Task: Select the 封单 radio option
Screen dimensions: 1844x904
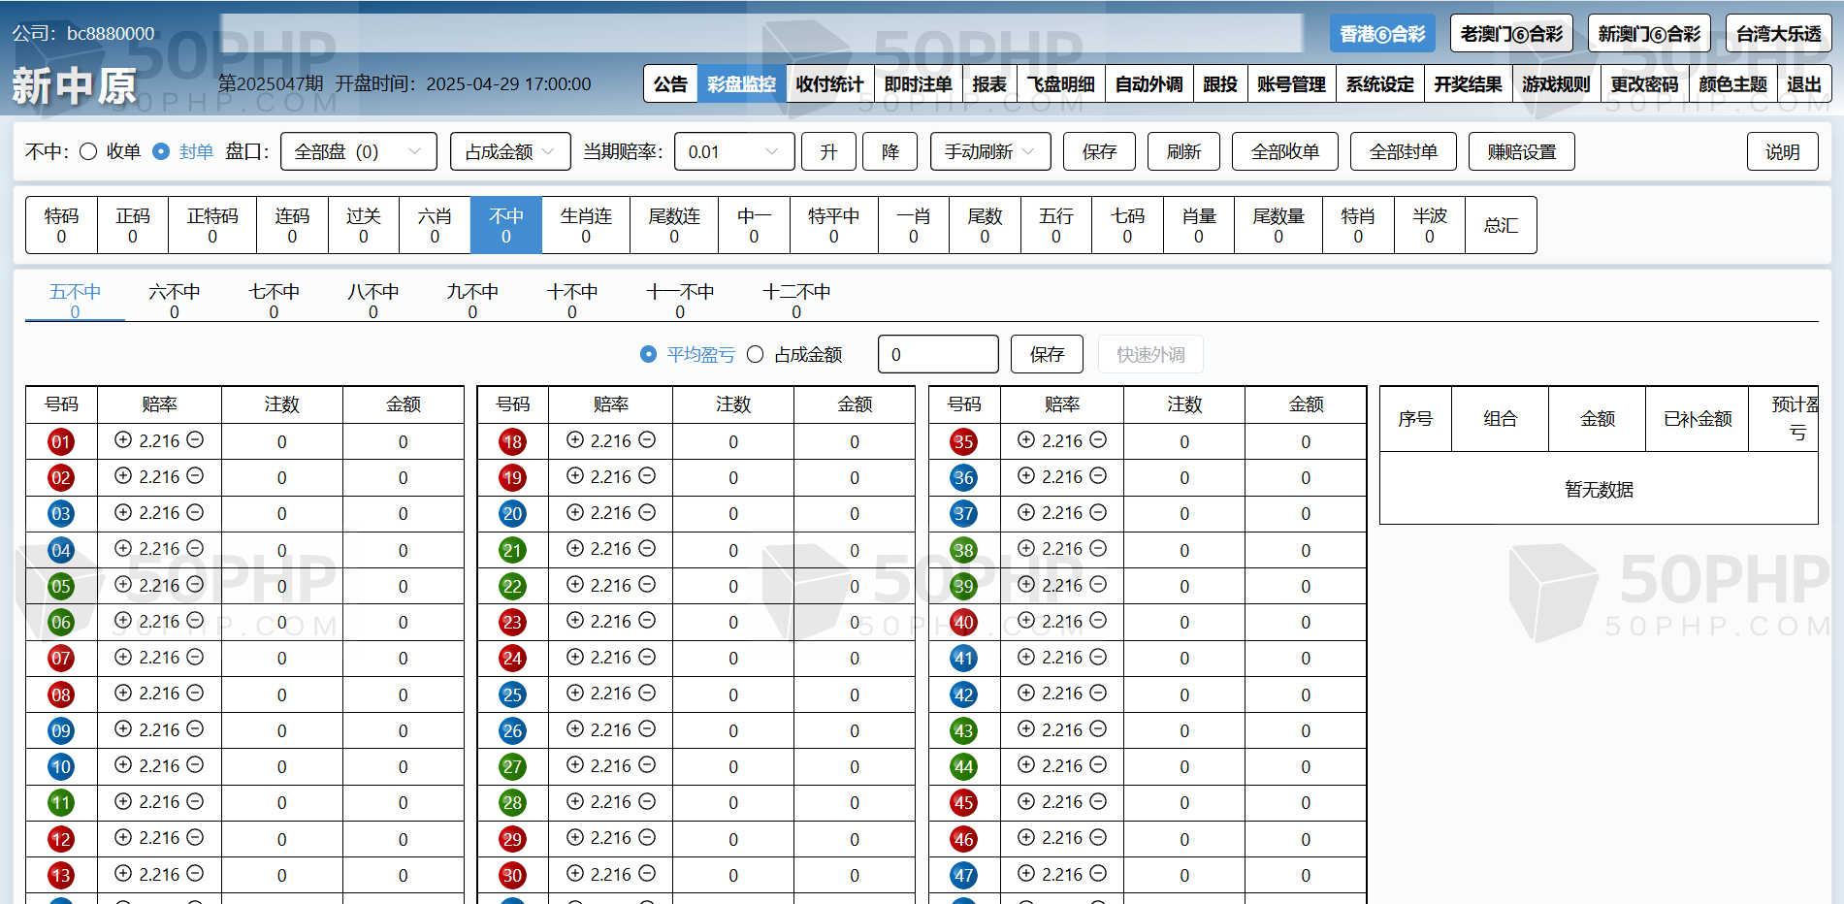Action: click(x=161, y=151)
